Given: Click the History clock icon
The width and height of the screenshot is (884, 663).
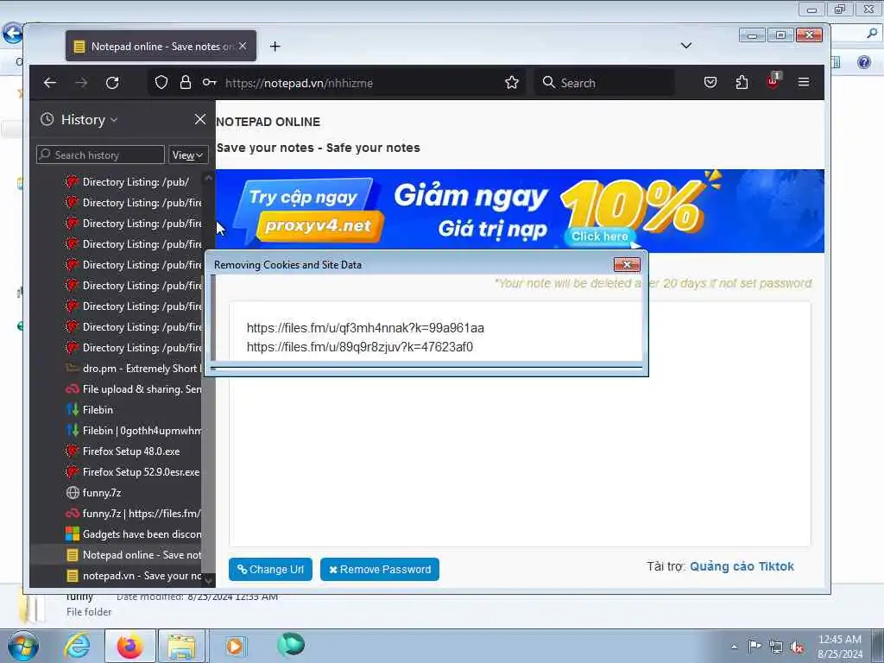Looking at the screenshot, I should click(x=47, y=119).
